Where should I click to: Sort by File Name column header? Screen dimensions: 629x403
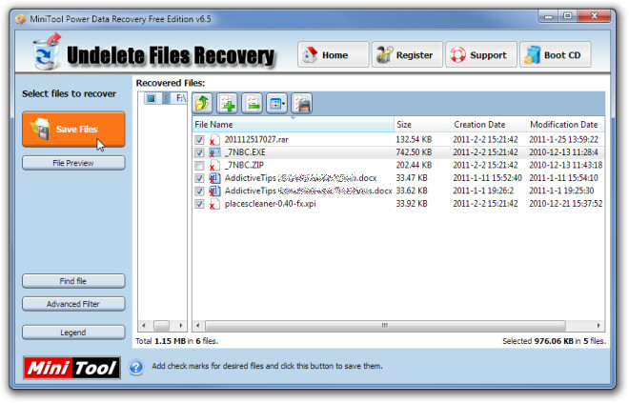click(293, 125)
